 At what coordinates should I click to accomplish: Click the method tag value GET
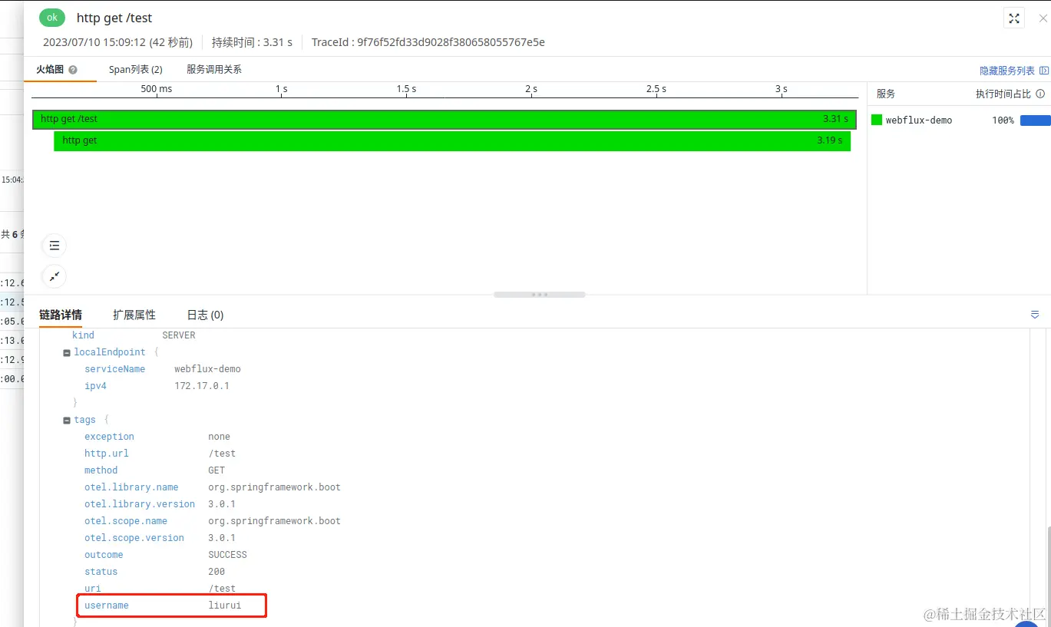click(216, 470)
